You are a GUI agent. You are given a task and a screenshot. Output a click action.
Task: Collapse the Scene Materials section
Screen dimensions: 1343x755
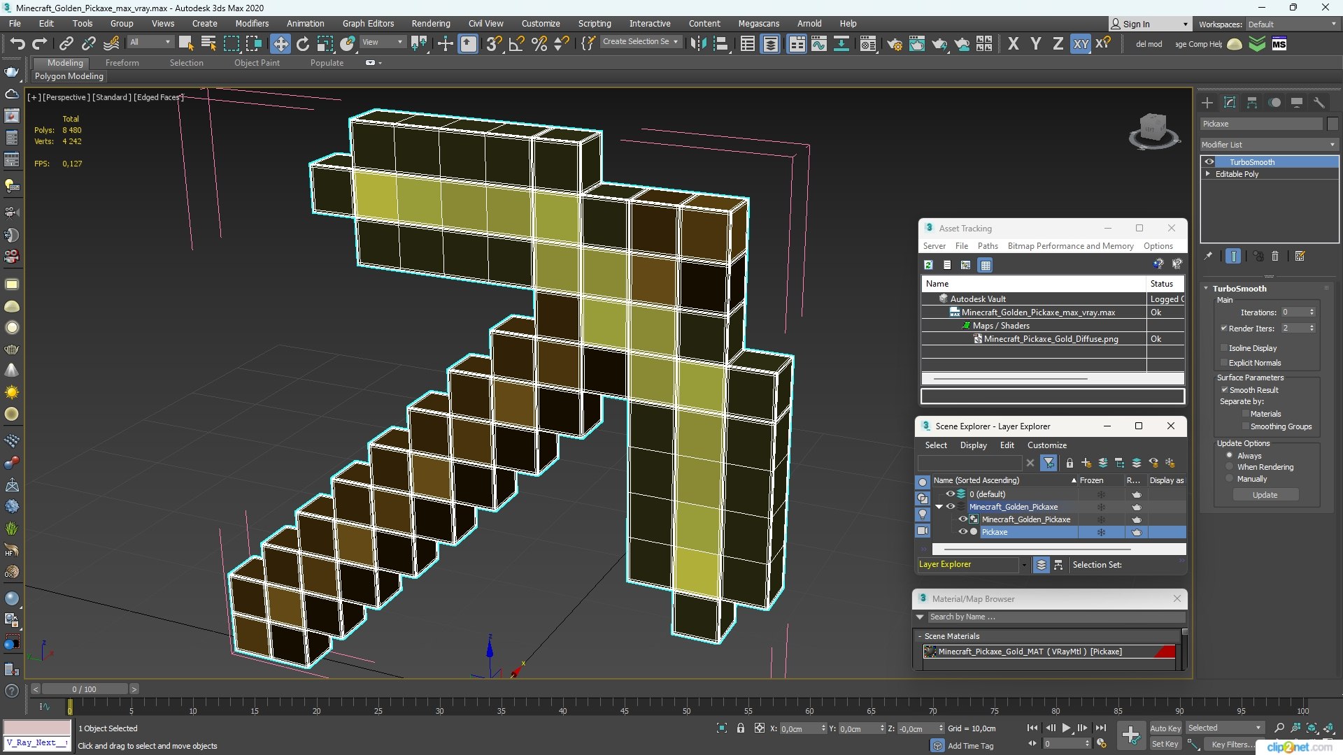click(920, 636)
